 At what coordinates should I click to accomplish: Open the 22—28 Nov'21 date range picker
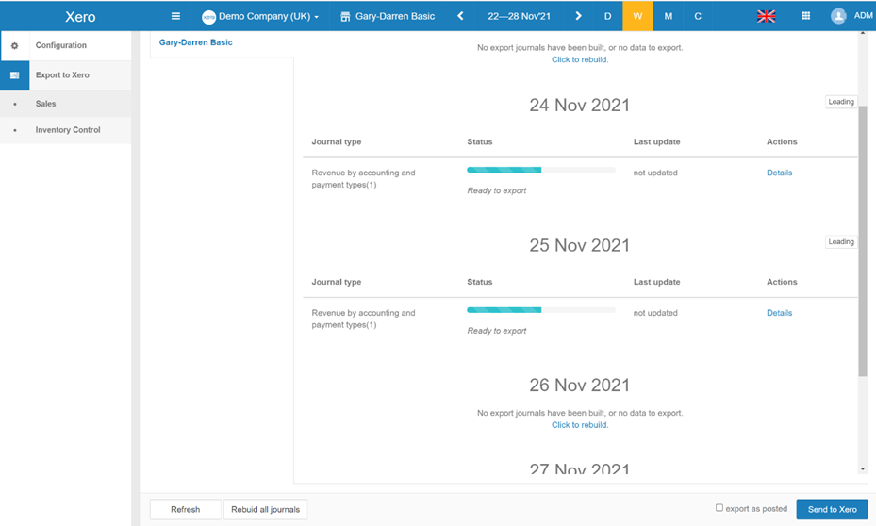[x=519, y=16]
